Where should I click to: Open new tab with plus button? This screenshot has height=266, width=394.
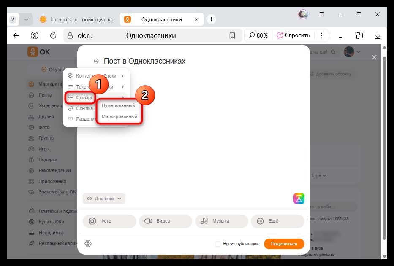[211, 19]
